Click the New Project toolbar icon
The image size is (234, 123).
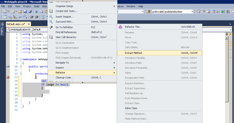point(5,12)
